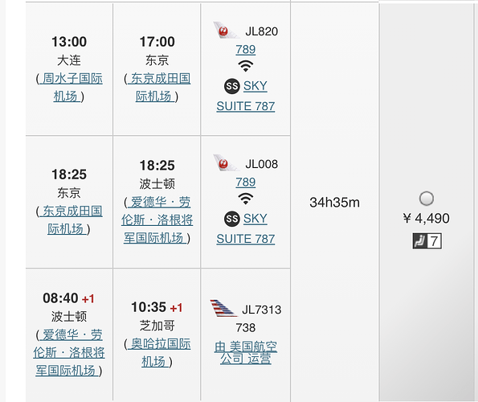Click the Wi-Fi icon under JL820
Image resolution: width=478 pixels, height=402 pixels.
tap(245, 66)
